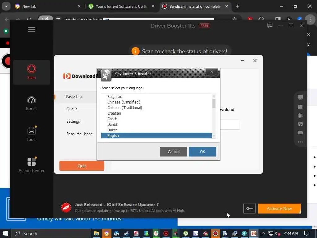The image size is (317, 238).
Task: Click the CPU chip icon in right side panel
Action: click(x=300, y=116)
